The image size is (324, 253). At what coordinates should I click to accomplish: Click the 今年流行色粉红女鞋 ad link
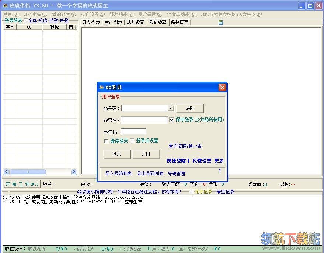(x=149, y=192)
